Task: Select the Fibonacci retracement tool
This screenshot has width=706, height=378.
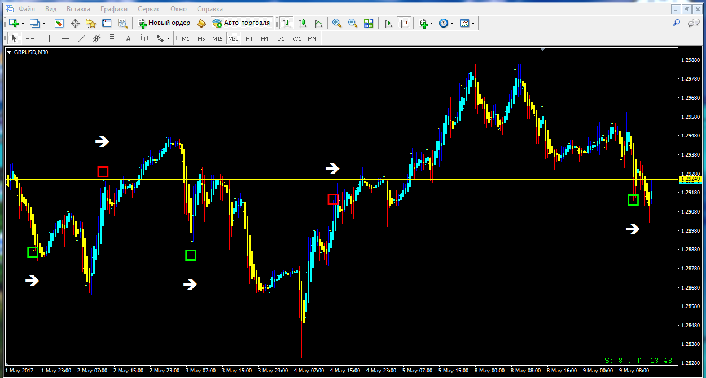Action: 112,38
